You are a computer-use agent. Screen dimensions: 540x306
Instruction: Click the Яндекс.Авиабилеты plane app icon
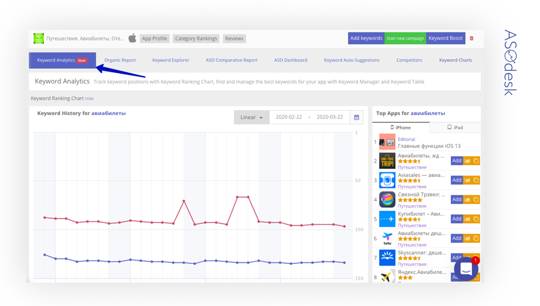point(387,276)
